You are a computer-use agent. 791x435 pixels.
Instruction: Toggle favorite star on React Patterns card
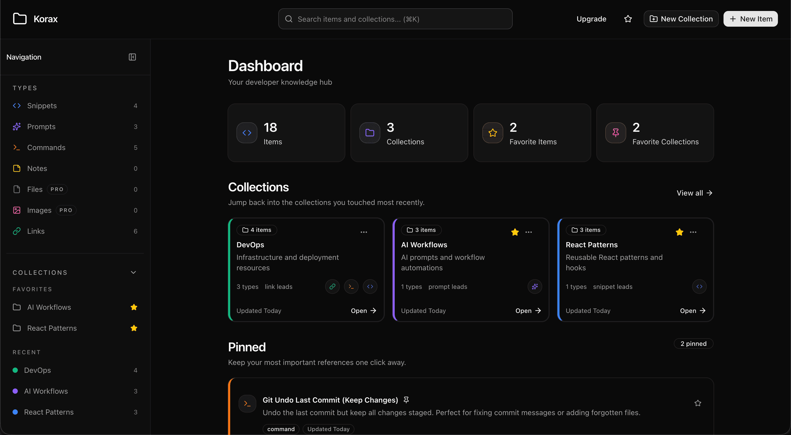tap(679, 232)
